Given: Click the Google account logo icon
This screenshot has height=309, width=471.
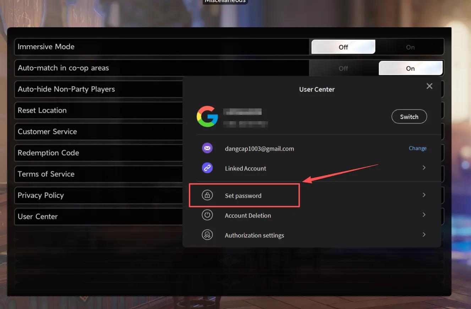Looking at the screenshot, I should pyautogui.click(x=207, y=117).
